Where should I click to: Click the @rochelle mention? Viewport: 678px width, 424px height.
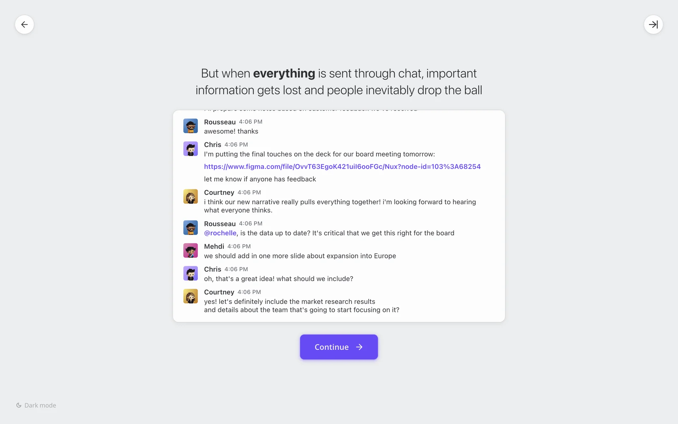click(x=220, y=233)
